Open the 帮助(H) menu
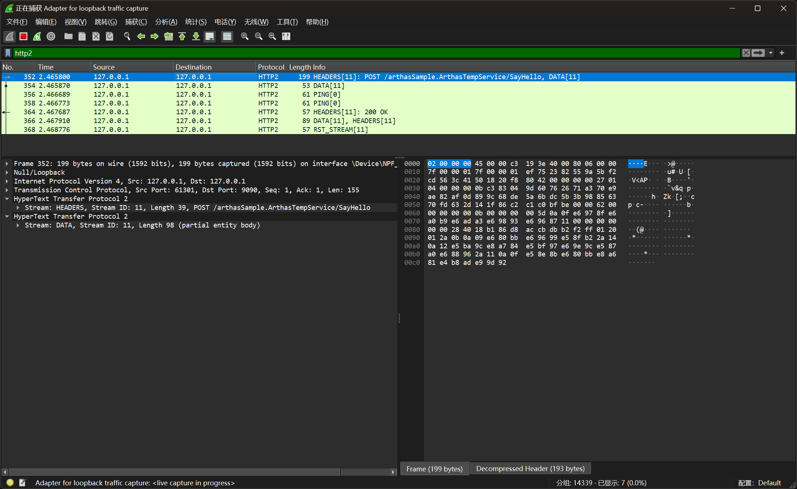 (317, 22)
